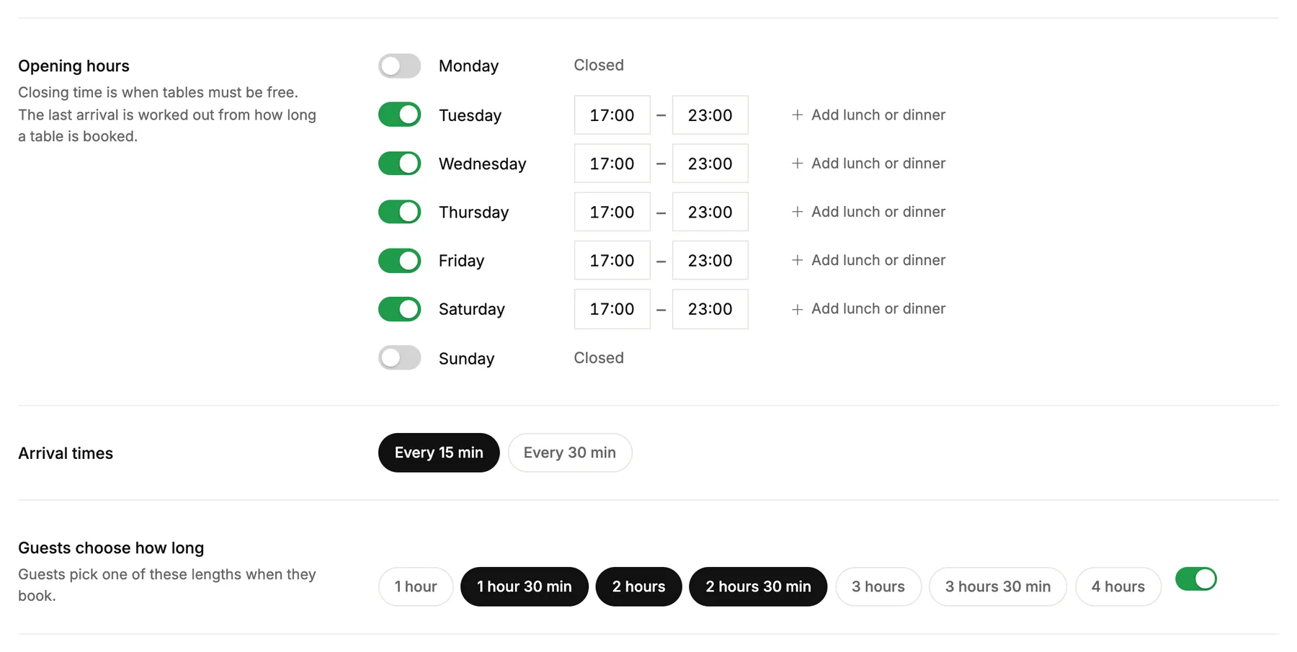Viewport: 1297px width, 652px height.
Task: Edit Tuesday closing time 23:00 field
Action: (x=710, y=115)
